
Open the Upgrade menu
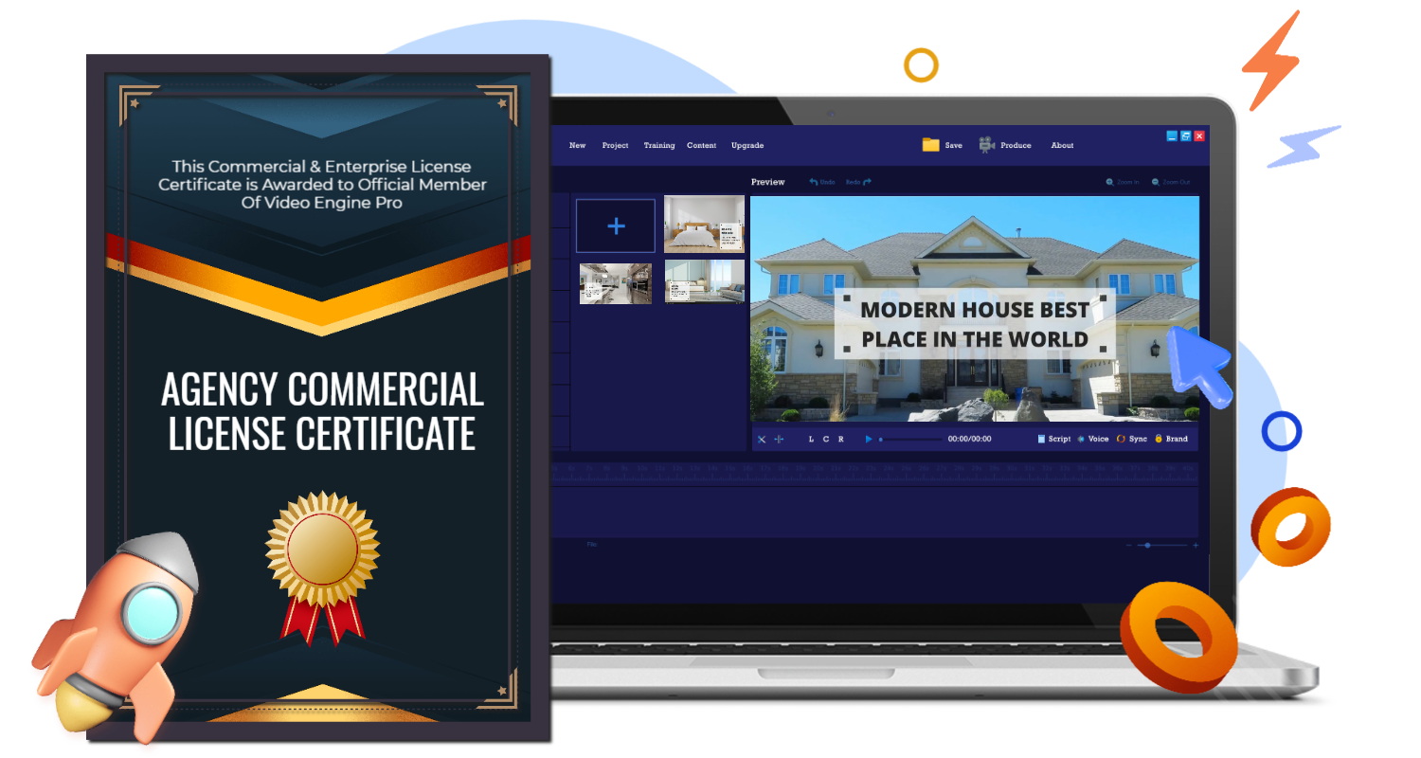(x=747, y=146)
